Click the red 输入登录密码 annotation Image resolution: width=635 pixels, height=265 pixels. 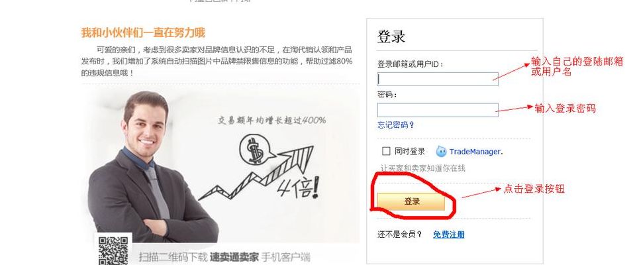pyautogui.click(x=565, y=108)
